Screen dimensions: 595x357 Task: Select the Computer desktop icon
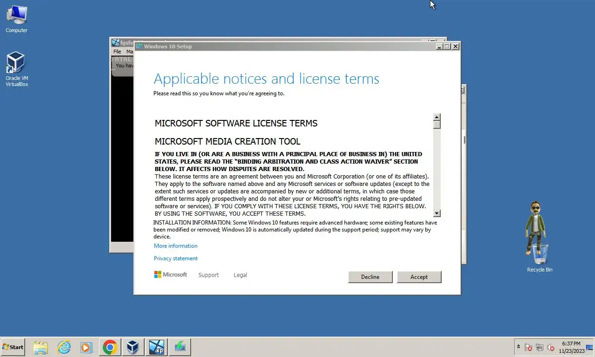point(17,20)
